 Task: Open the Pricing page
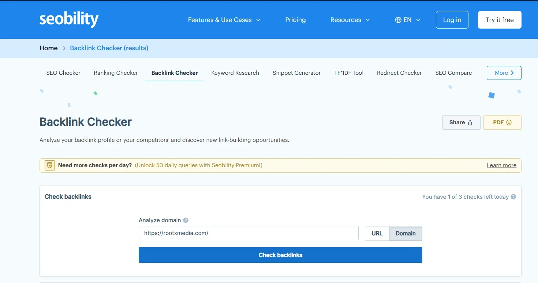click(295, 20)
